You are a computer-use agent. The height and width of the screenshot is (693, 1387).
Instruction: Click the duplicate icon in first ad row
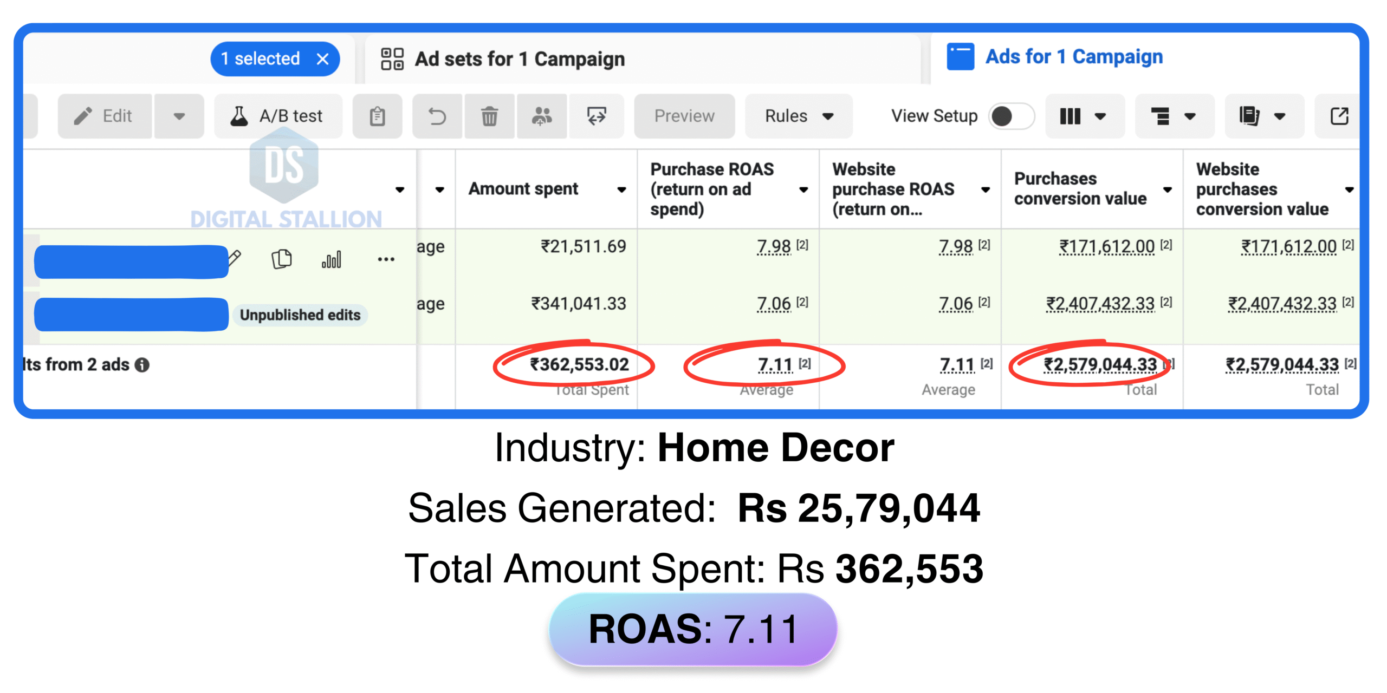281,259
